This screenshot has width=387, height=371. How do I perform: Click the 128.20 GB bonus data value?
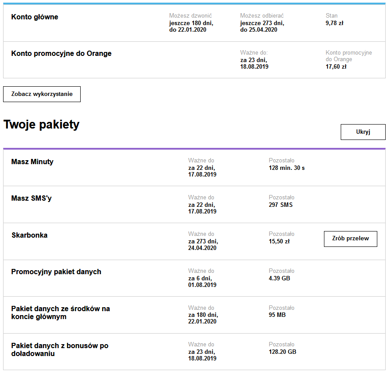click(x=283, y=352)
